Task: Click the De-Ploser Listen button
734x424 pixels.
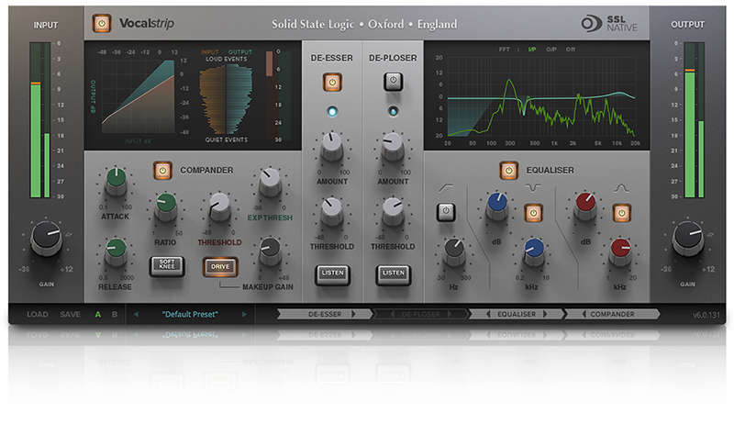Action: coord(394,273)
